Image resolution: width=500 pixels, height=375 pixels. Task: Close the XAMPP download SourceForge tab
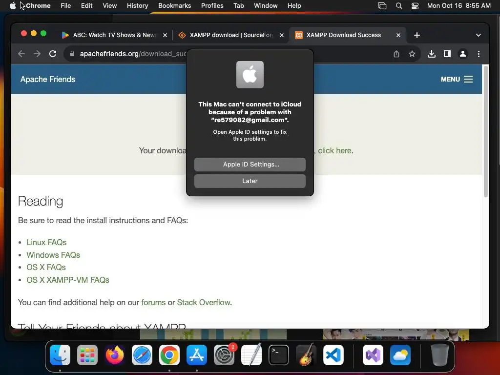tap(282, 35)
